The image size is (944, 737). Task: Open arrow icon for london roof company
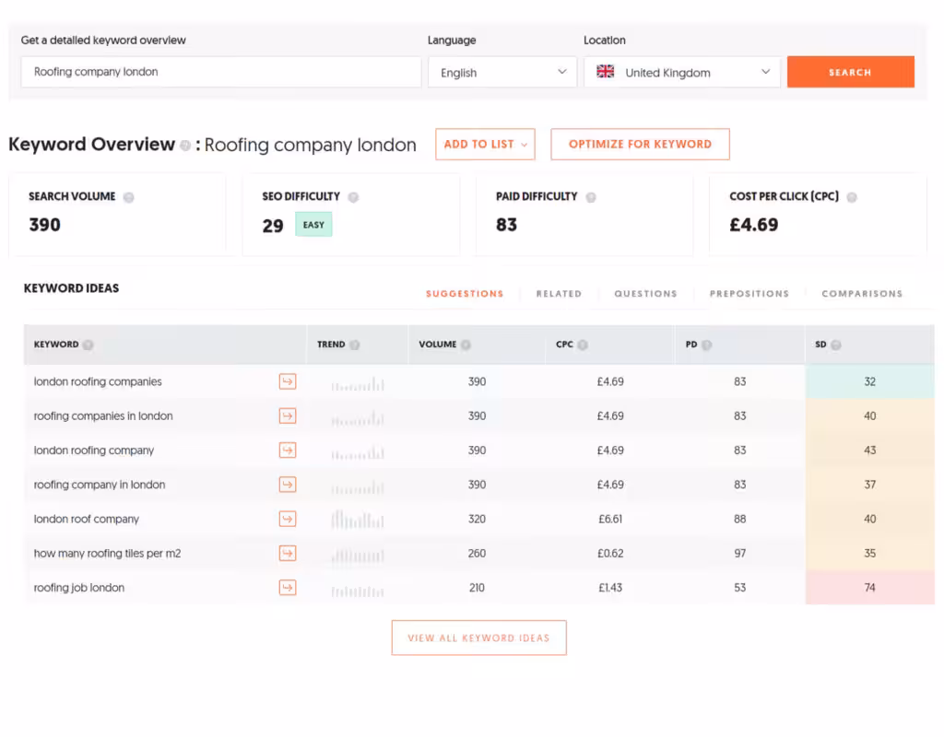288,519
